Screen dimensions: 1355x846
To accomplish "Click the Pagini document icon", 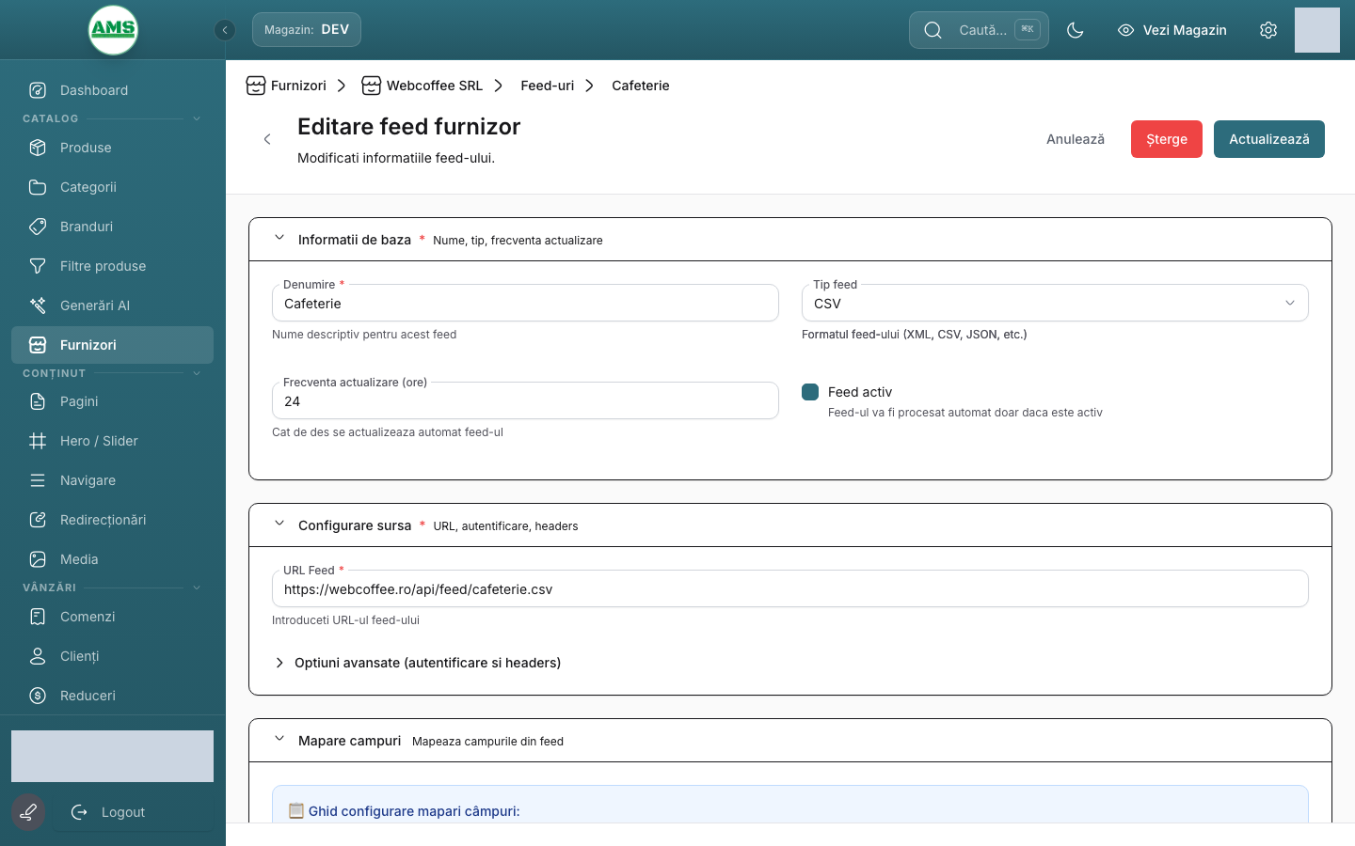I will pos(38,401).
